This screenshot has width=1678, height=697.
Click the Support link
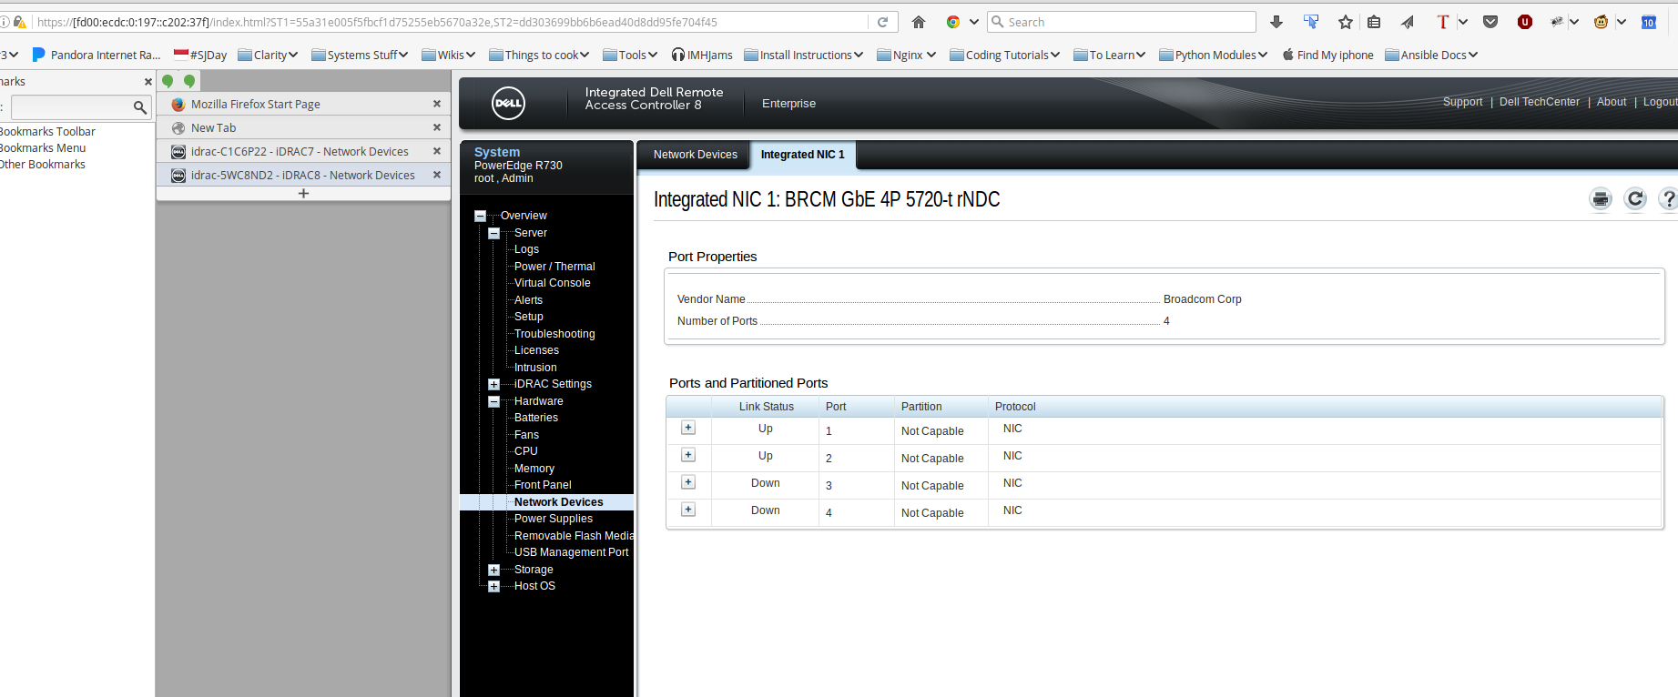tap(1462, 102)
